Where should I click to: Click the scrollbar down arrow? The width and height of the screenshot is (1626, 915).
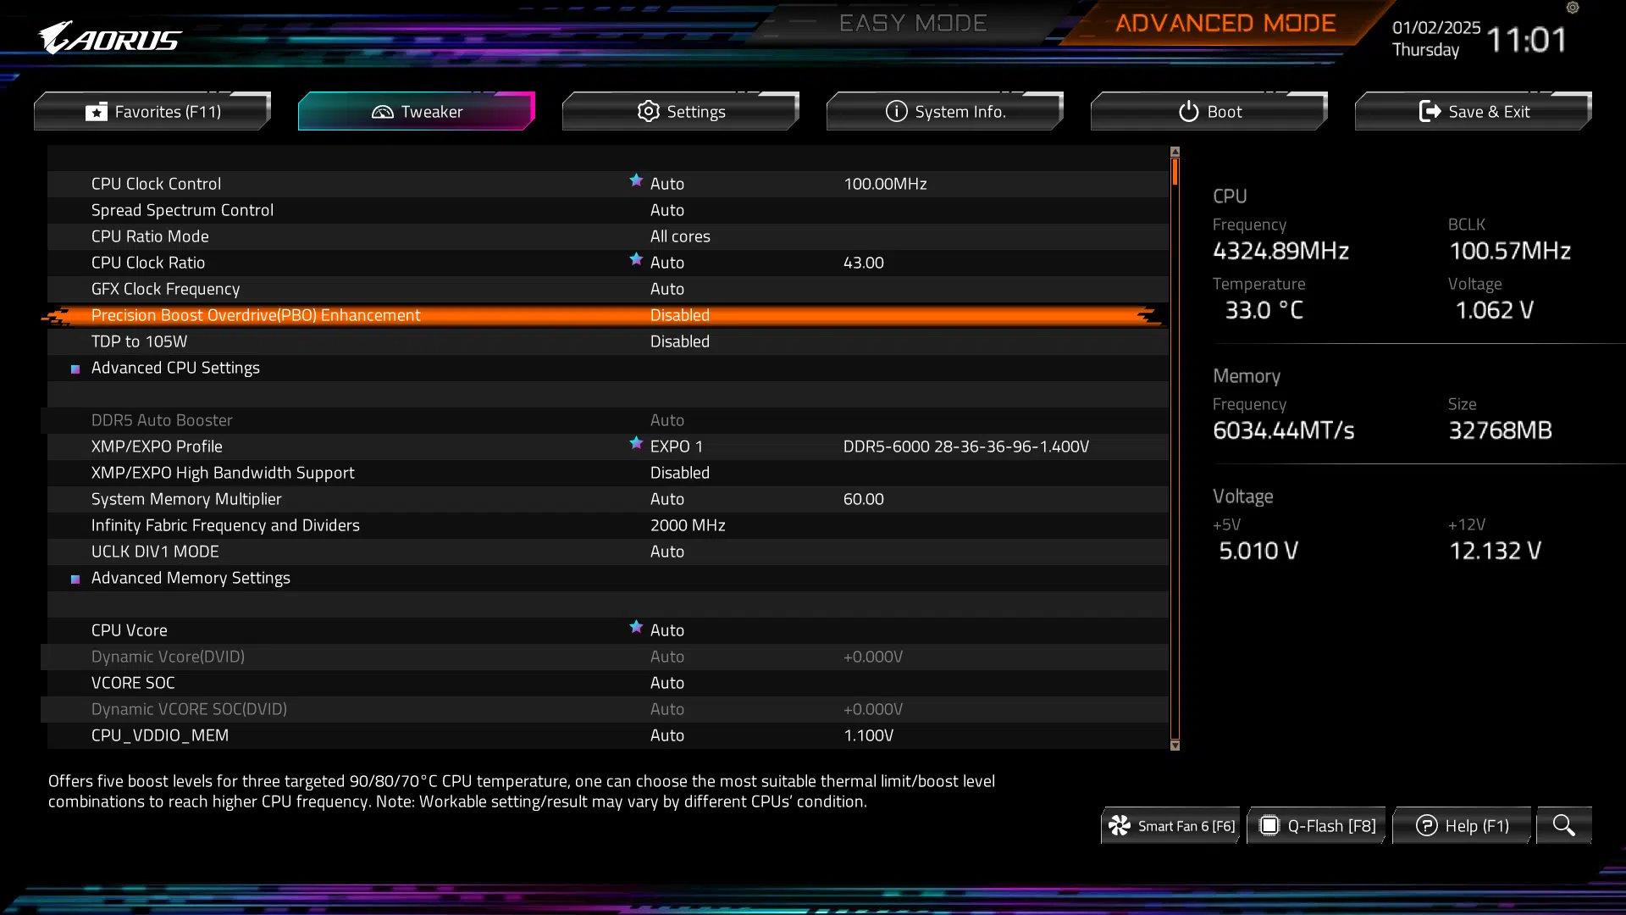[1175, 746]
